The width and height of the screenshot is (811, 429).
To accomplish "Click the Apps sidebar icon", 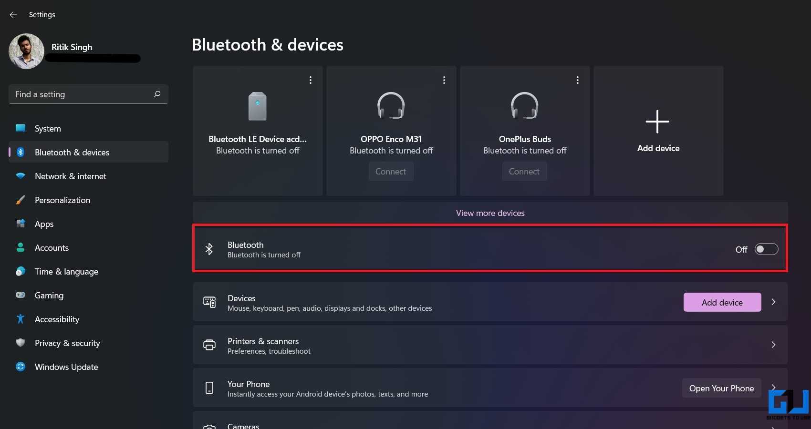I will point(21,224).
